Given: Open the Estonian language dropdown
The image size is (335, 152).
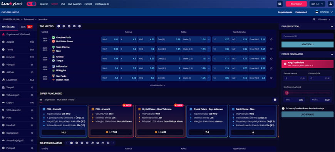Looking at the screenshot, I should tap(324, 12).
